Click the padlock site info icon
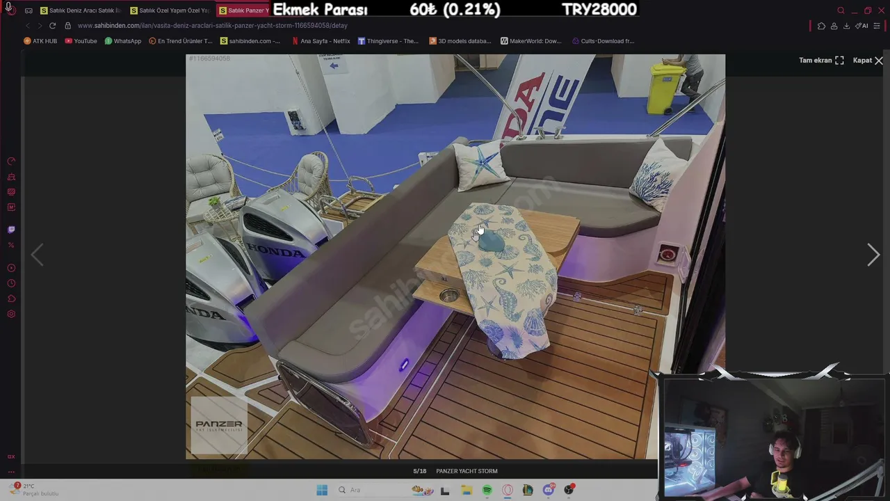 point(67,26)
